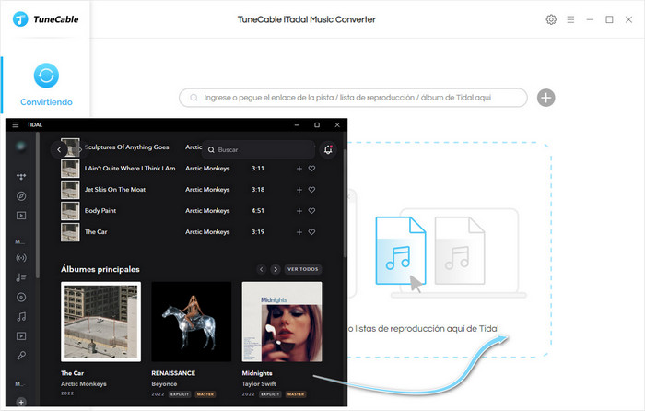The height and width of the screenshot is (411, 645).
Task: Select the Convirtiendo sidebar tab
Action: [46, 85]
